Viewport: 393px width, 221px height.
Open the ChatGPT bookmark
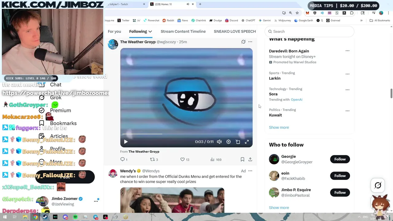pos(248,21)
